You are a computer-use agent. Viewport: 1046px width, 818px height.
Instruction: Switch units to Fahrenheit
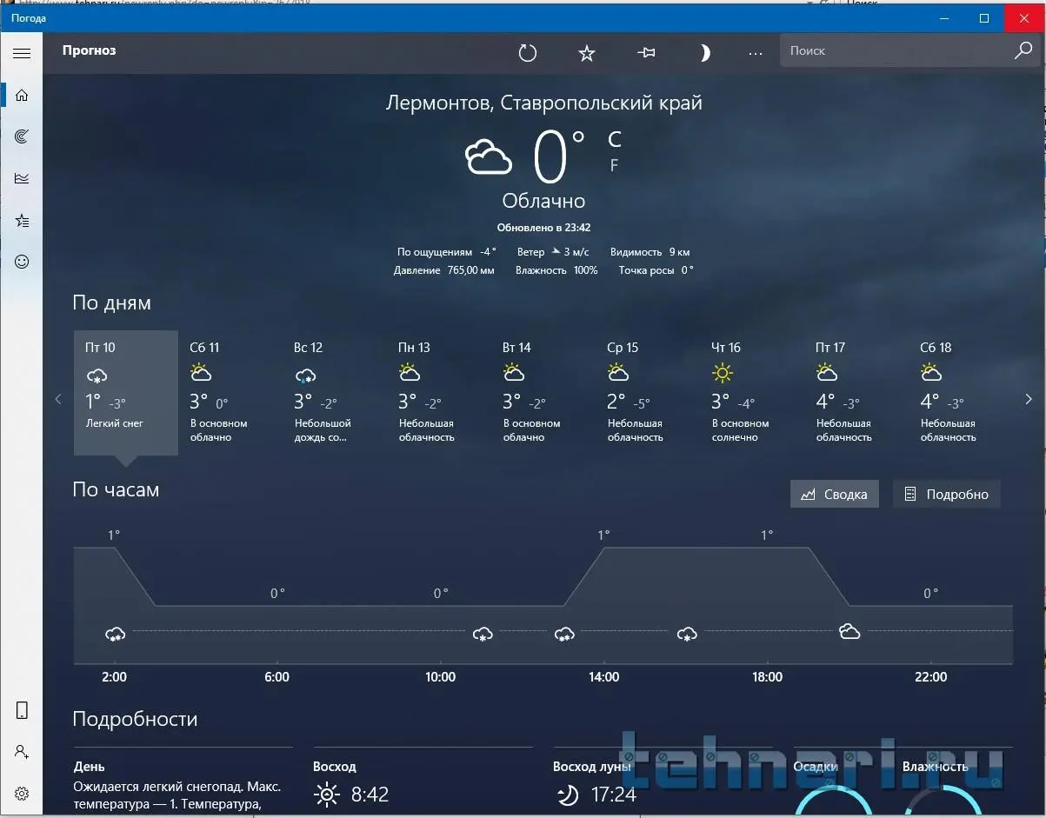[614, 165]
